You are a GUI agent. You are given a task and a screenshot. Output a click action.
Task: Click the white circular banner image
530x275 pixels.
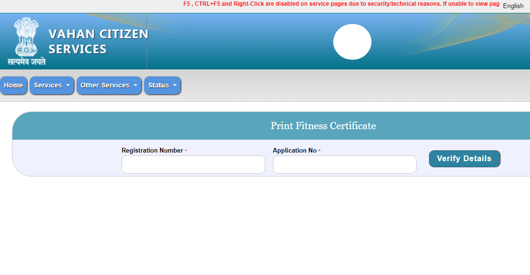[352, 42]
